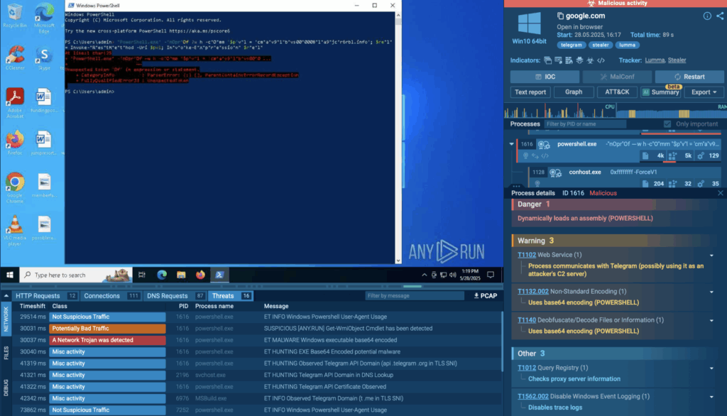Click the code brackets indicator icon
The width and height of the screenshot is (727, 416).
tap(601, 60)
